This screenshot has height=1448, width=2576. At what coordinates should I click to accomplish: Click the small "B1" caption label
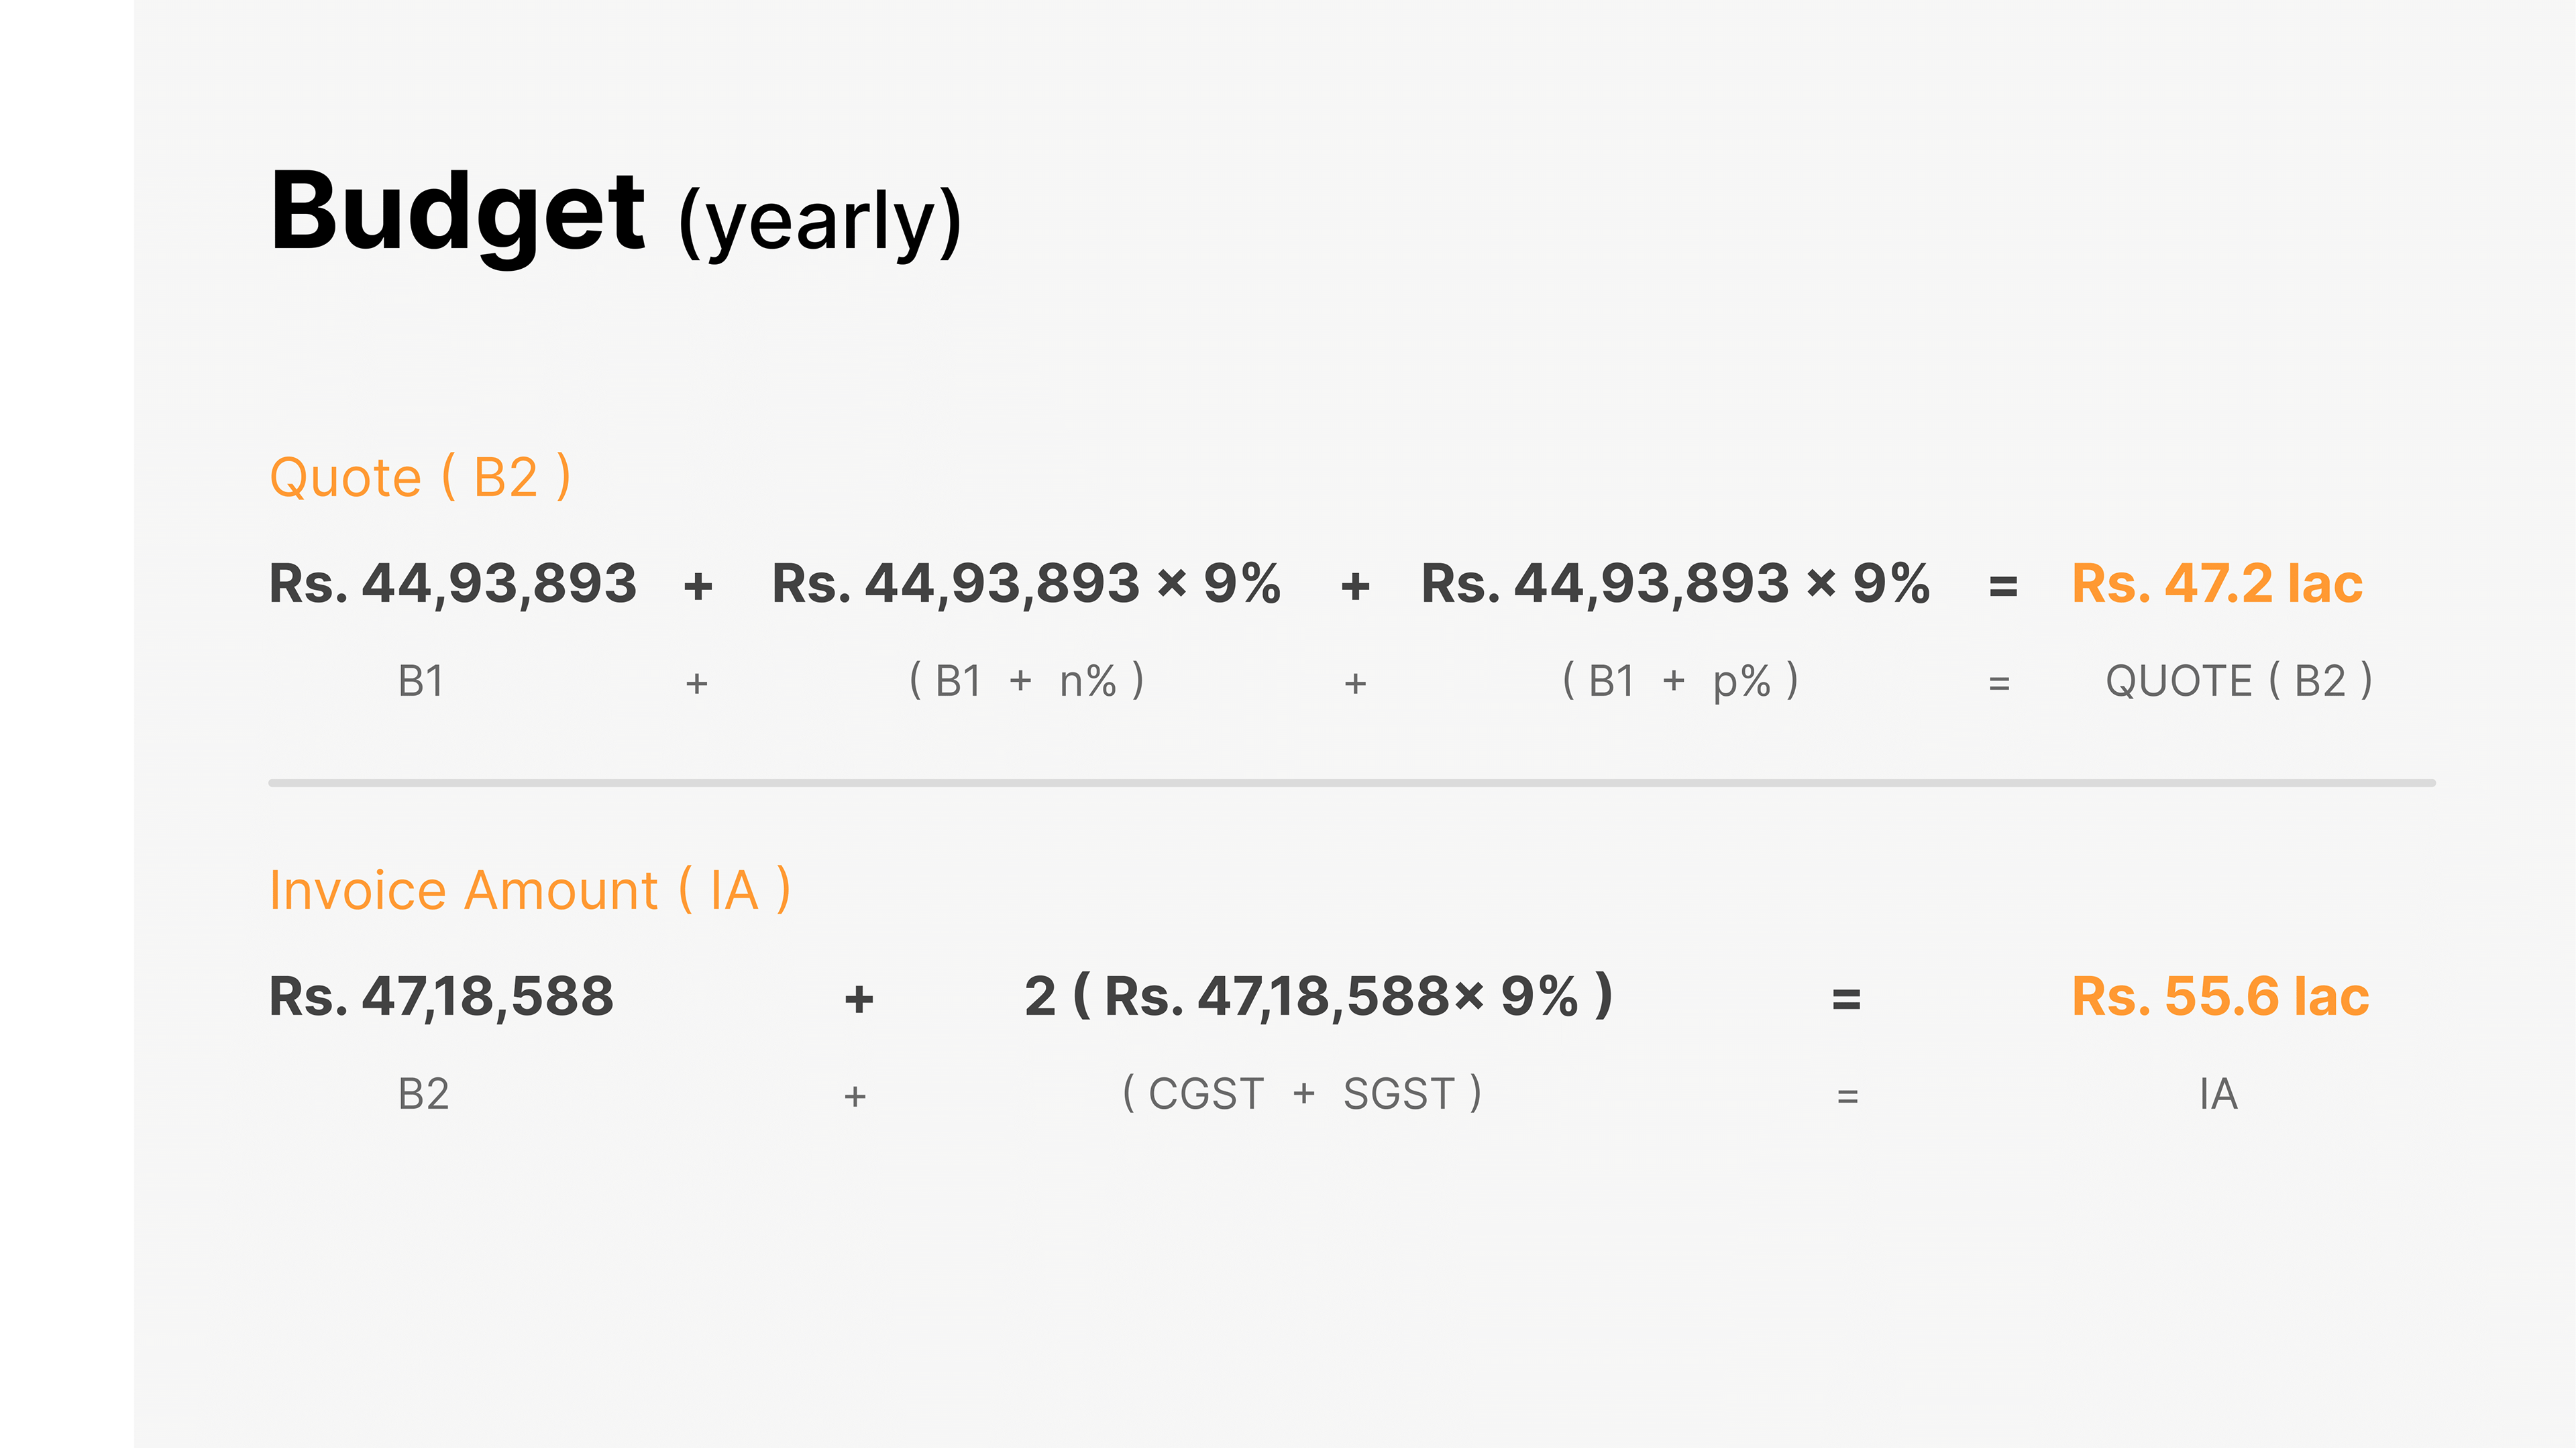point(421,682)
